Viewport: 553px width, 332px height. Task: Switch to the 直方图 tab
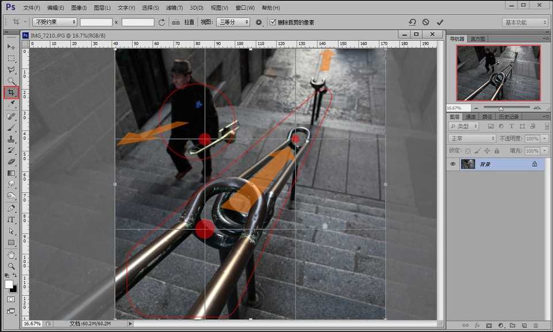(x=478, y=39)
